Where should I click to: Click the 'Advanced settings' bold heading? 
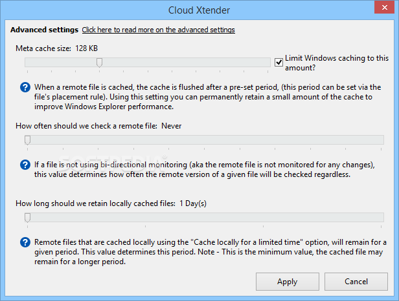click(x=44, y=30)
